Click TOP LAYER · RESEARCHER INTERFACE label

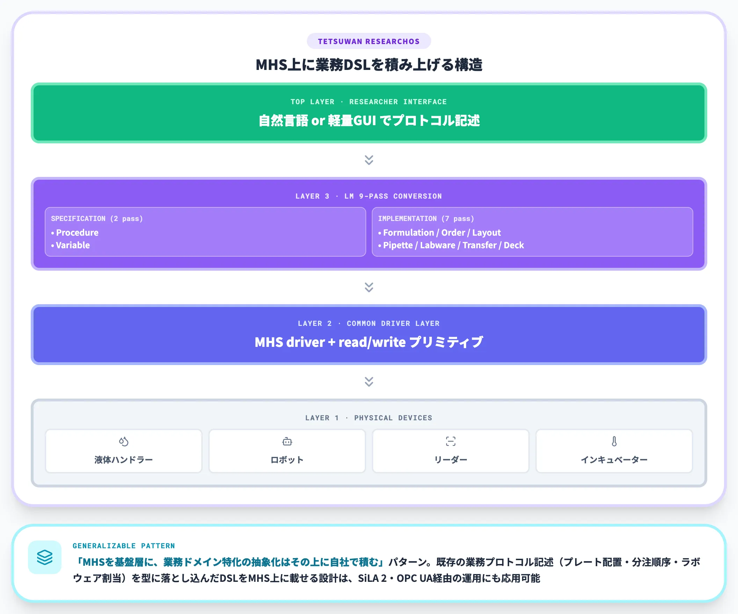[369, 102]
